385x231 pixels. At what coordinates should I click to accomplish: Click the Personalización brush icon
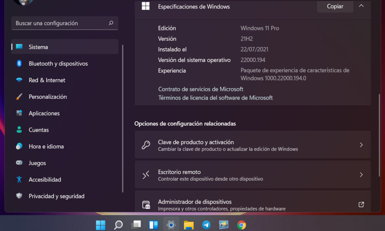(x=20, y=97)
